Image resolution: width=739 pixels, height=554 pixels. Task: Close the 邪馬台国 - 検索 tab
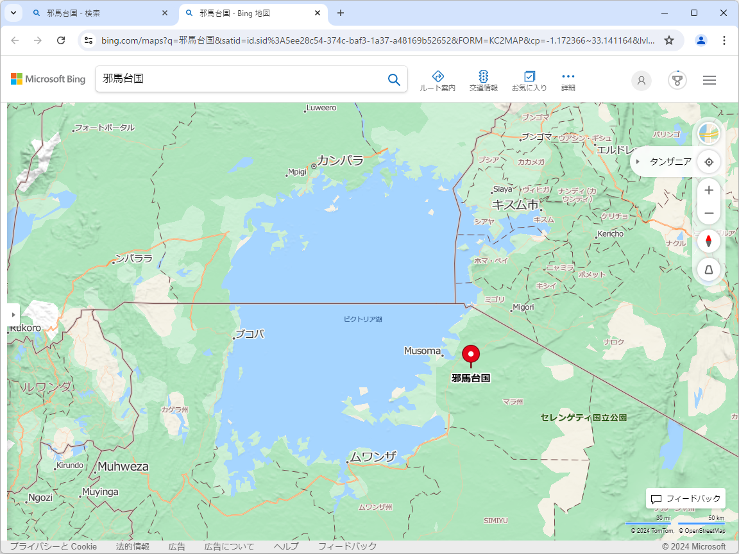164,13
